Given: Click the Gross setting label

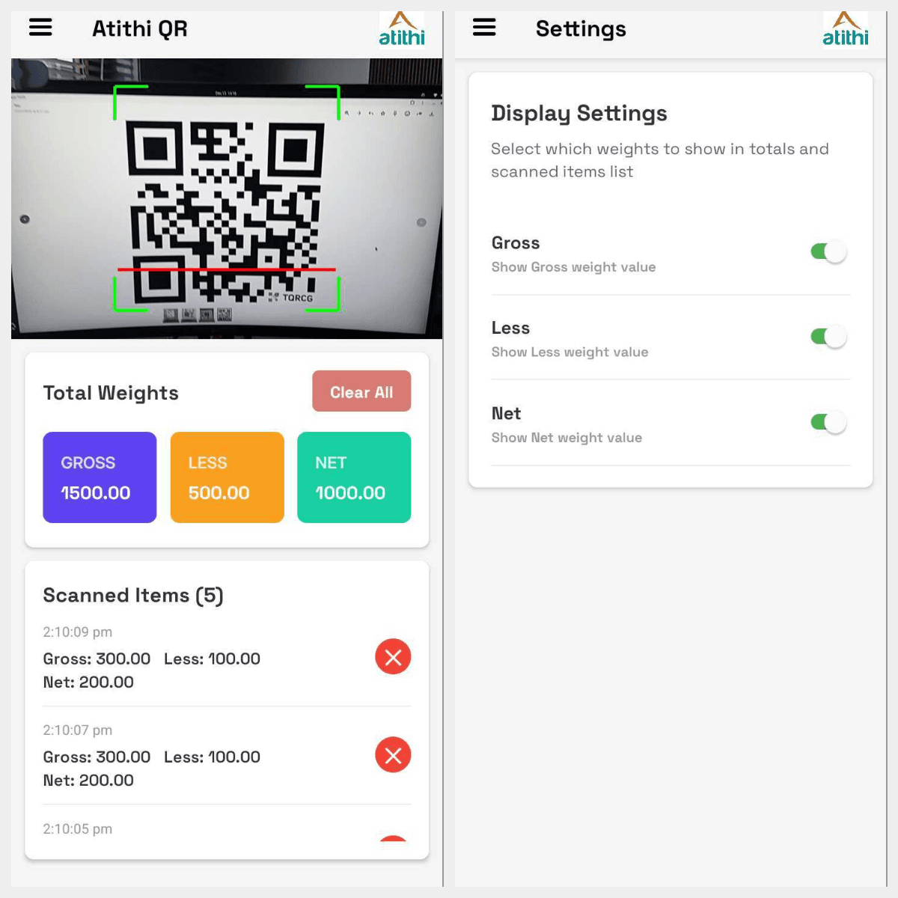Looking at the screenshot, I should coord(516,243).
